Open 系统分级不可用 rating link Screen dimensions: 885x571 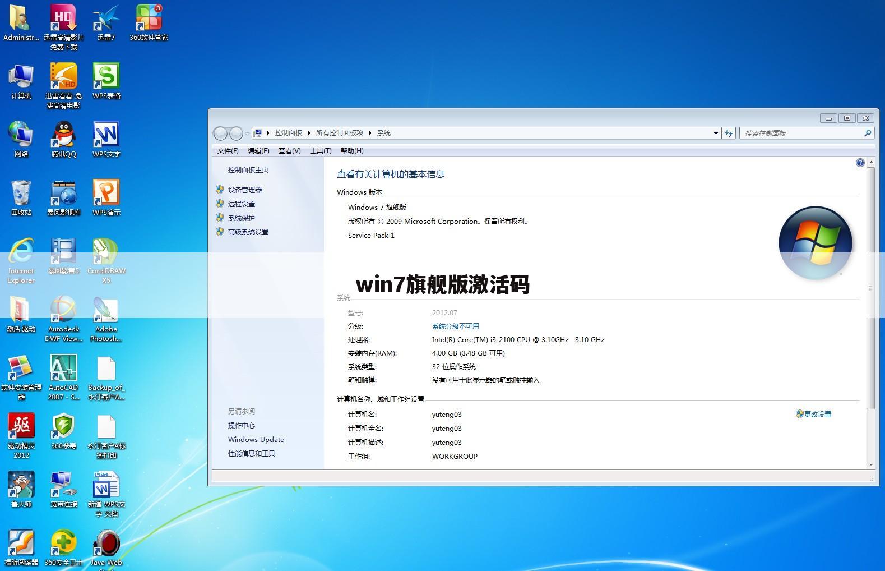click(455, 326)
